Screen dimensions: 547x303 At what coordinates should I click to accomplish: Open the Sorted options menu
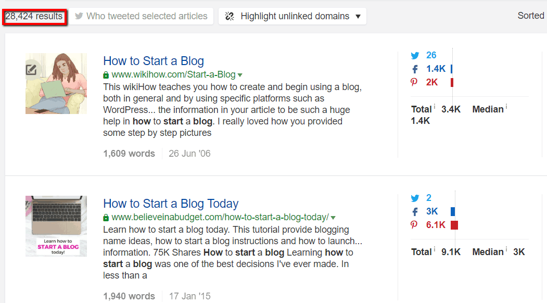point(530,16)
